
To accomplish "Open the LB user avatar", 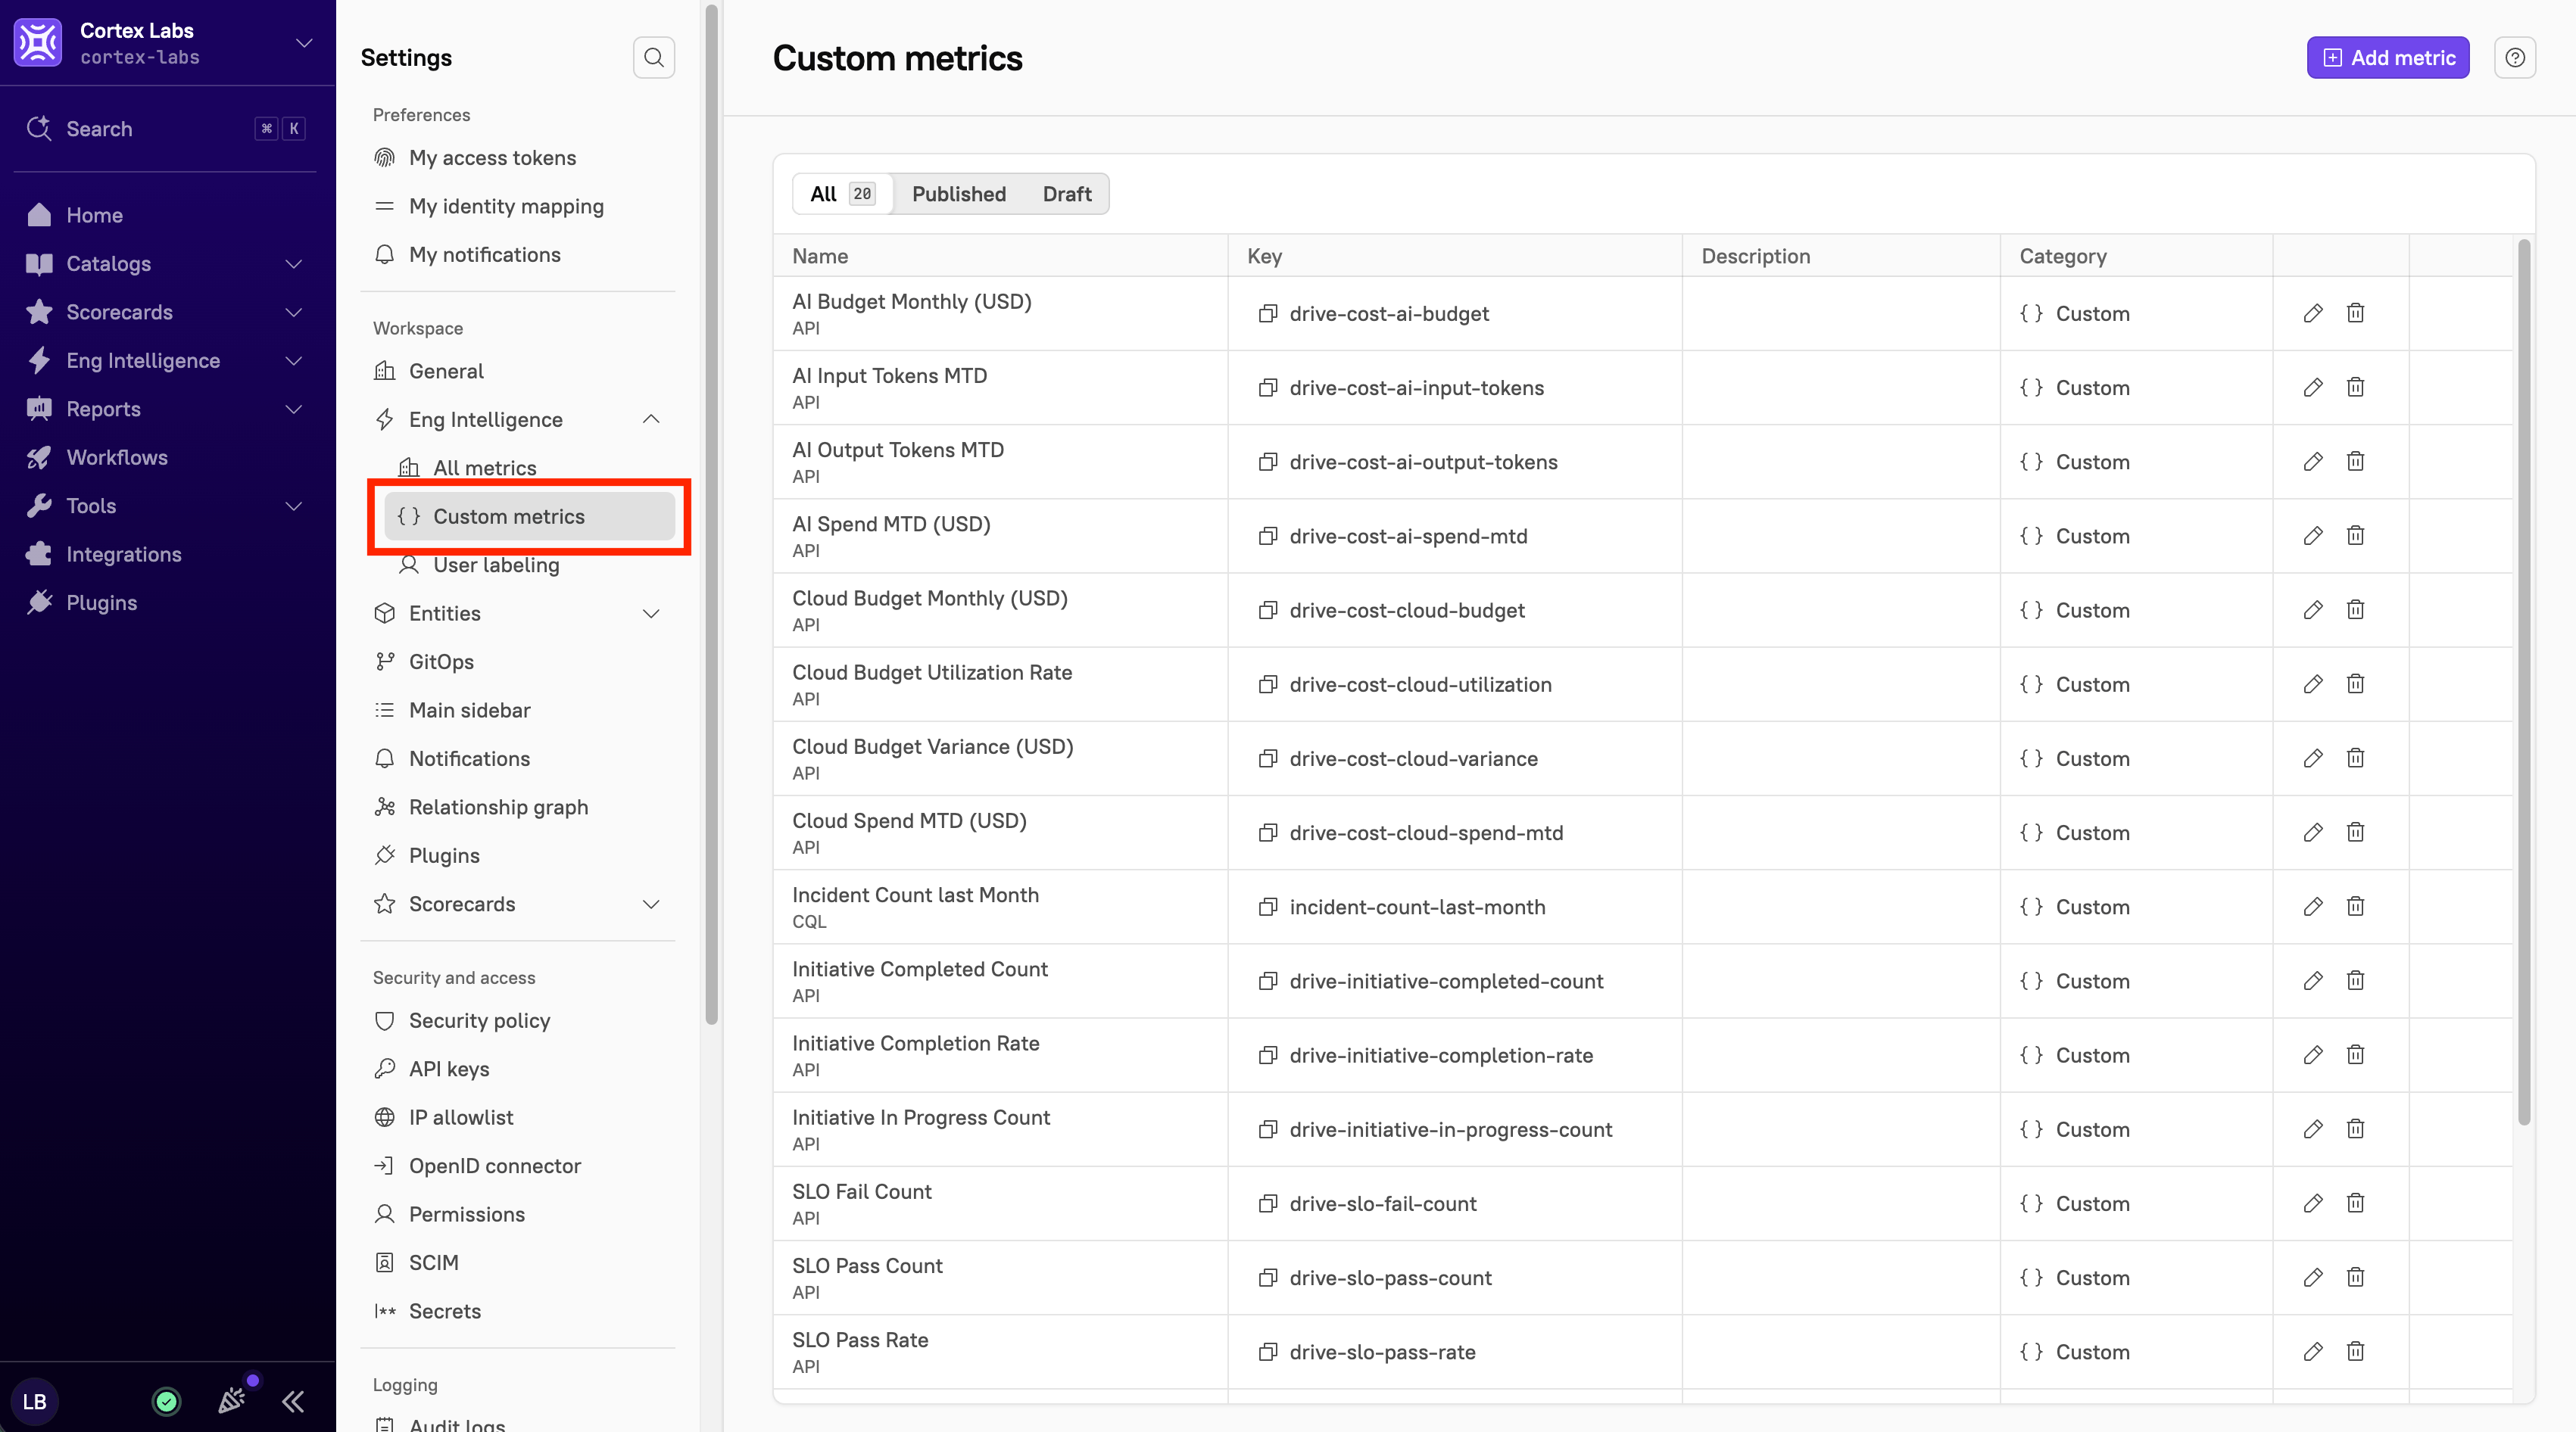I will click(35, 1401).
